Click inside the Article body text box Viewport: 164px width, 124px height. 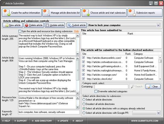[47, 76]
